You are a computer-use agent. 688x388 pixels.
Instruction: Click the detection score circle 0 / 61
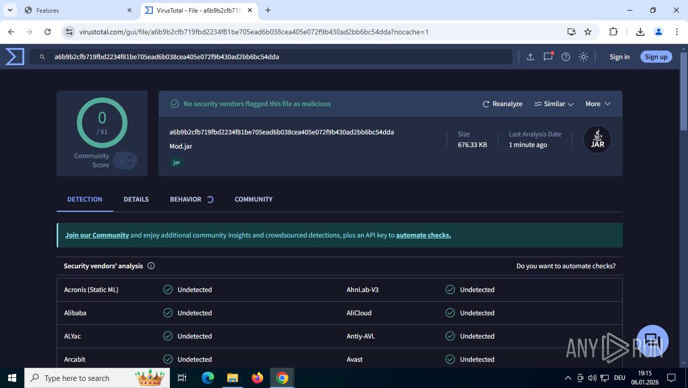coord(102,123)
